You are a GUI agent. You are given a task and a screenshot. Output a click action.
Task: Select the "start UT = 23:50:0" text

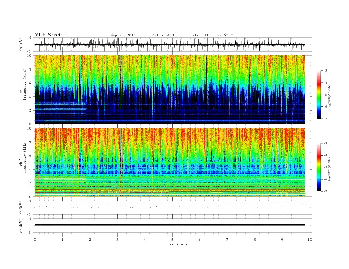pyautogui.click(x=213, y=35)
